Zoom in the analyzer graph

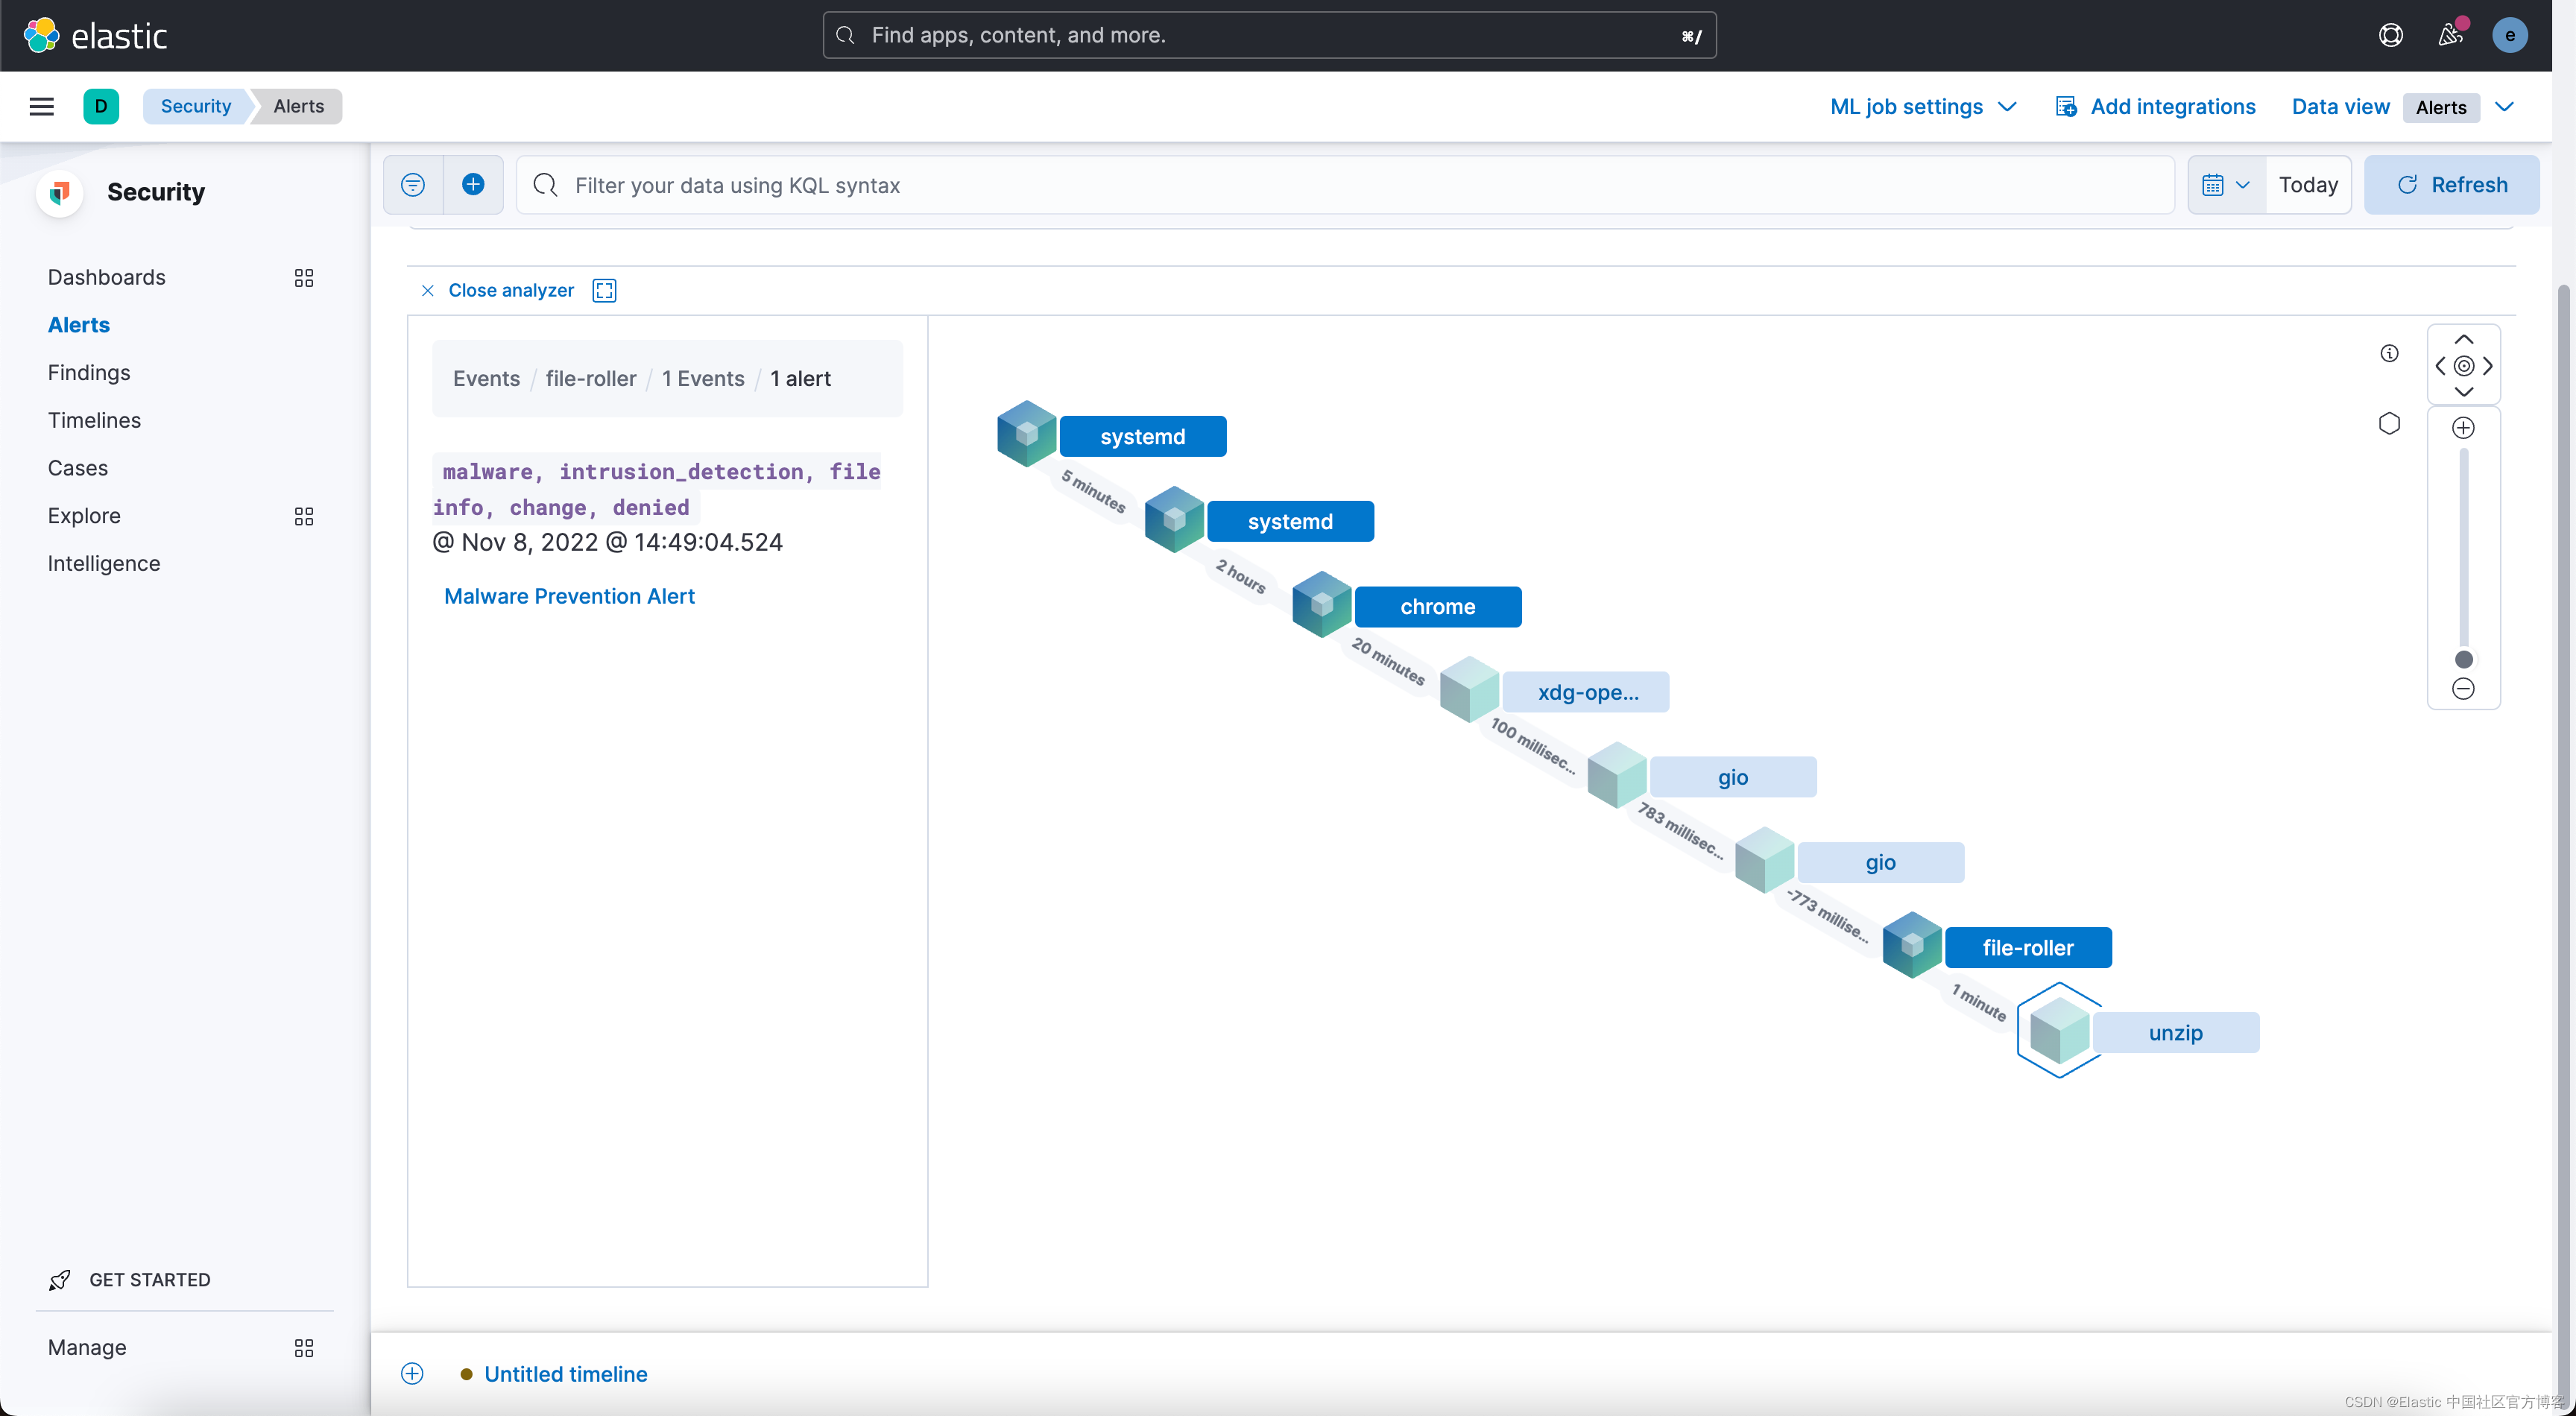coord(2463,428)
